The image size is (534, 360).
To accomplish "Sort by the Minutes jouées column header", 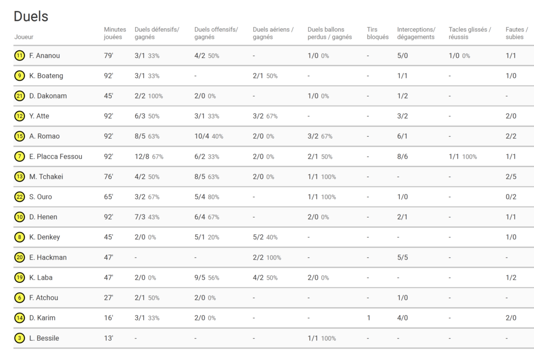I will click(115, 33).
